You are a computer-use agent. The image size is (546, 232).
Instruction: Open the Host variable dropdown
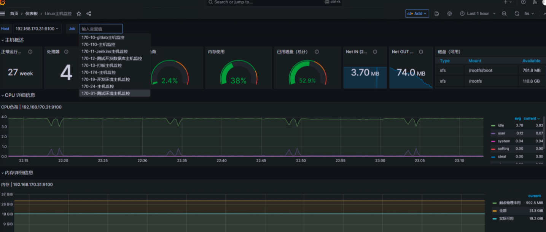[37, 29]
